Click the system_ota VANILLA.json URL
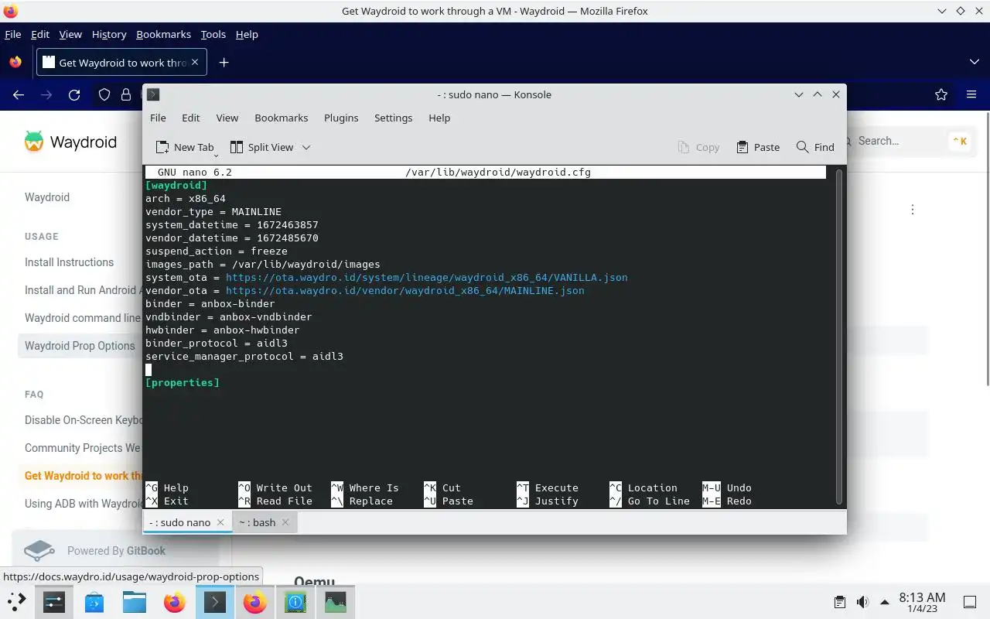Viewport: 990px width, 619px height. click(427, 277)
